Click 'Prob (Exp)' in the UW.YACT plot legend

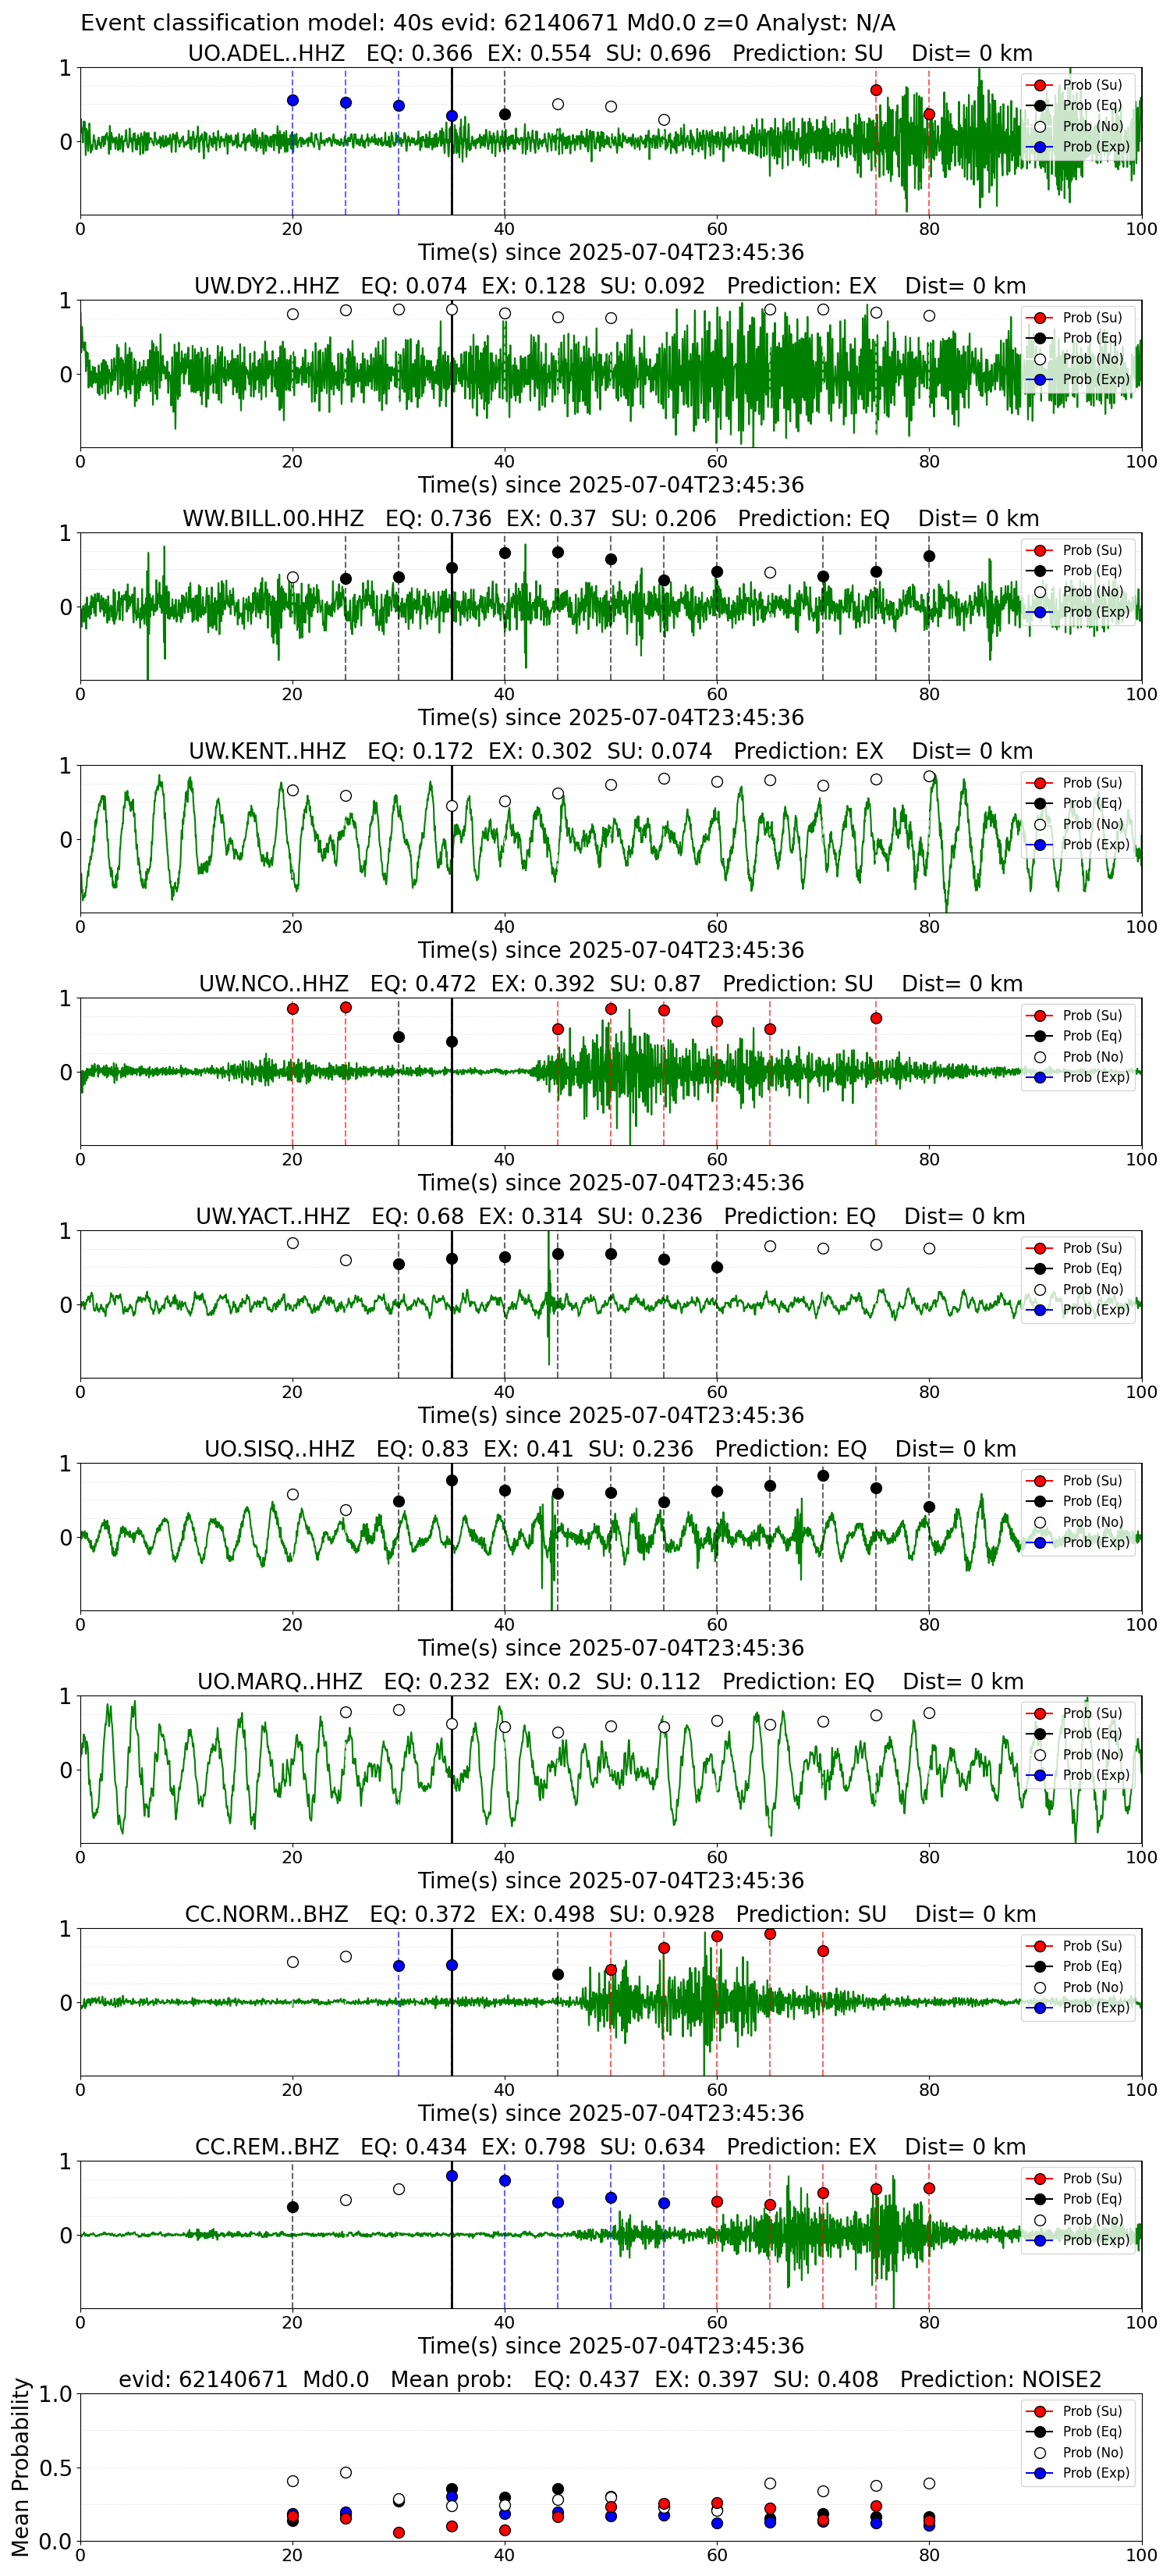pyautogui.click(x=1096, y=1309)
